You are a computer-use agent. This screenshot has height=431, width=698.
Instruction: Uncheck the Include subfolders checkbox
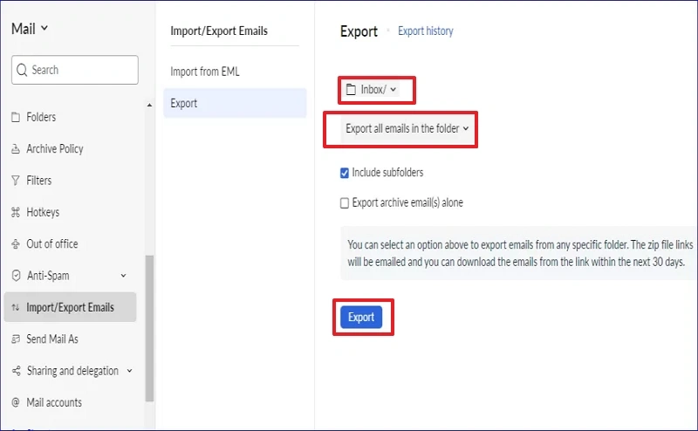[x=345, y=173]
